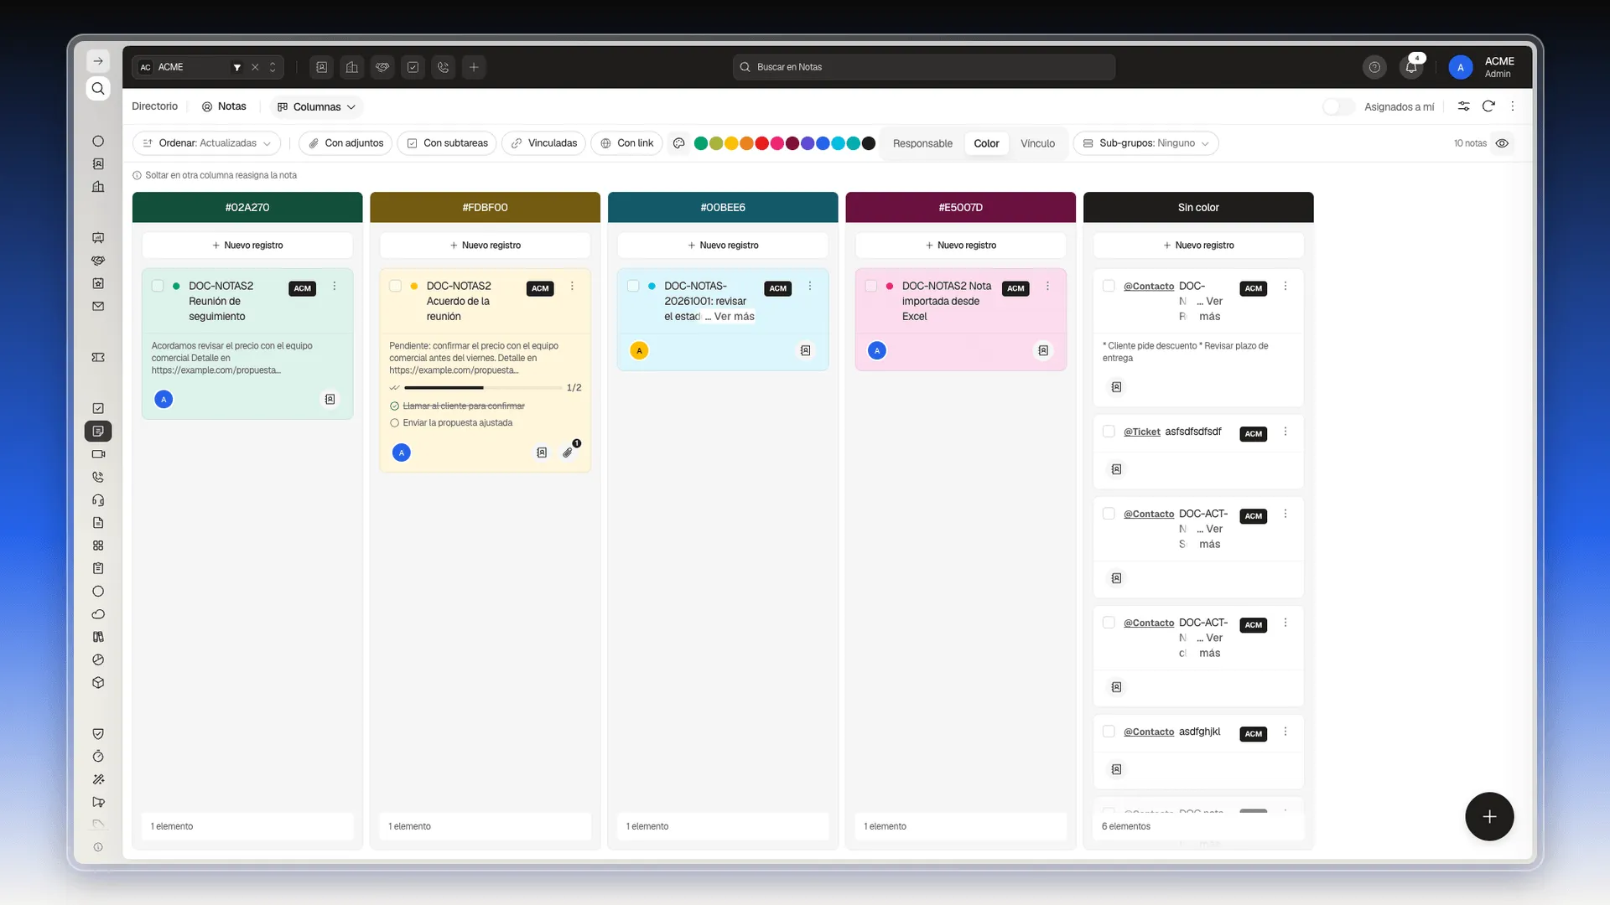Check the Reunión de seguimiento note checkbox

coord(158,286)
